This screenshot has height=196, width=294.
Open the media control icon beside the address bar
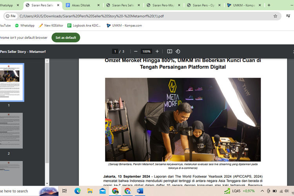point(288,16)
